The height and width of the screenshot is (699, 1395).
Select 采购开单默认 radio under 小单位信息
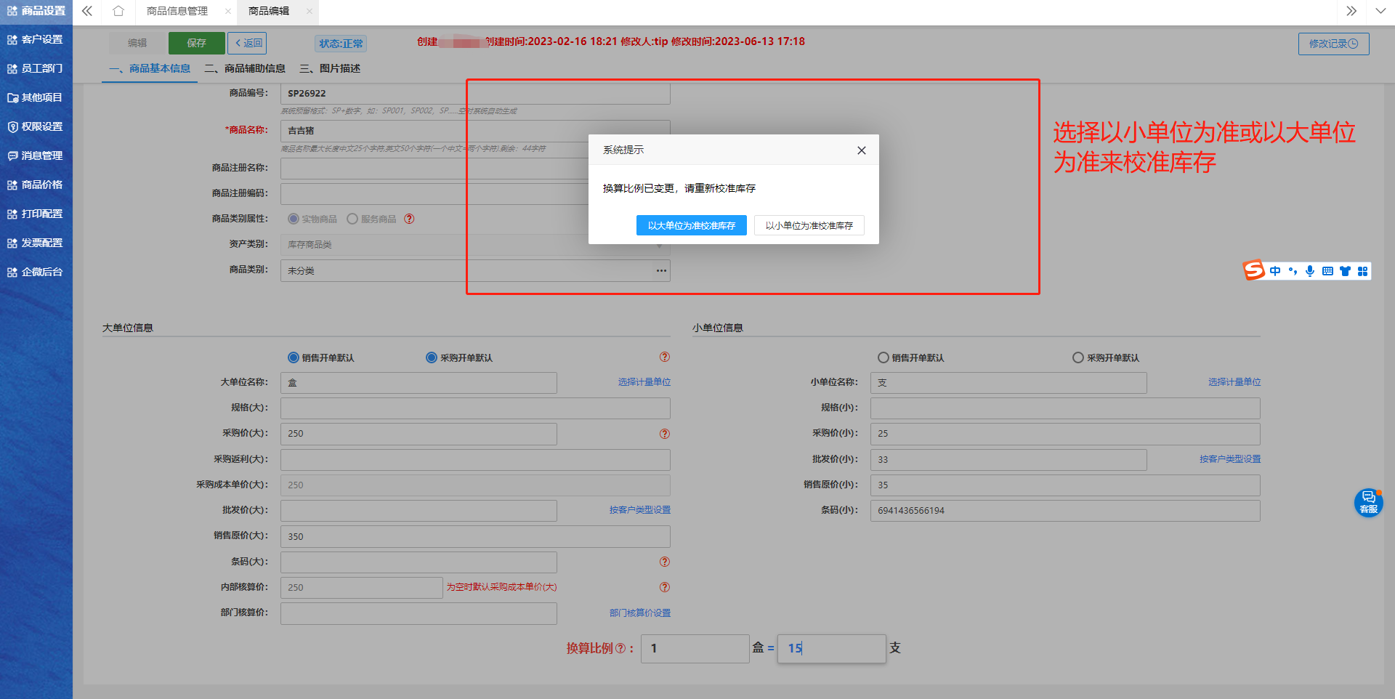(x=1078, y=357)
